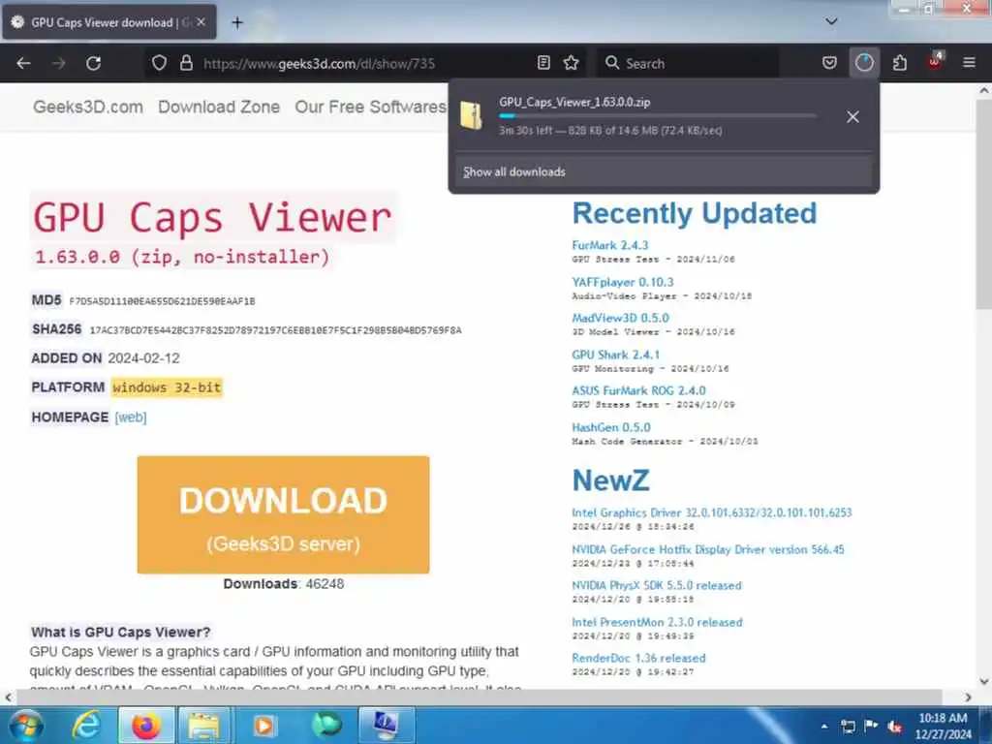Open Intel PresentMon 2.3.0 released link
This screenshot has width=992, height=744.
658,623
